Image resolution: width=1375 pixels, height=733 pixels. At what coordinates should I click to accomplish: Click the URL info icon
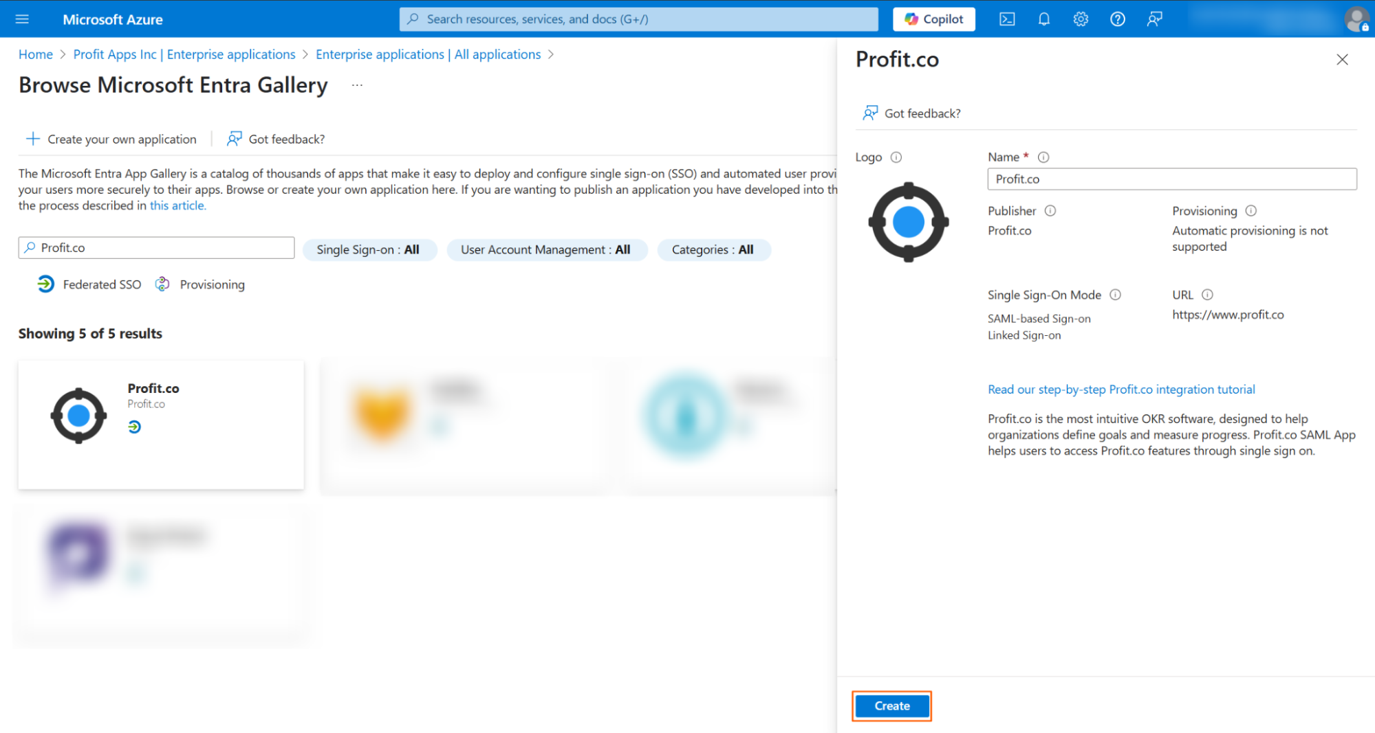[1207, 295]
